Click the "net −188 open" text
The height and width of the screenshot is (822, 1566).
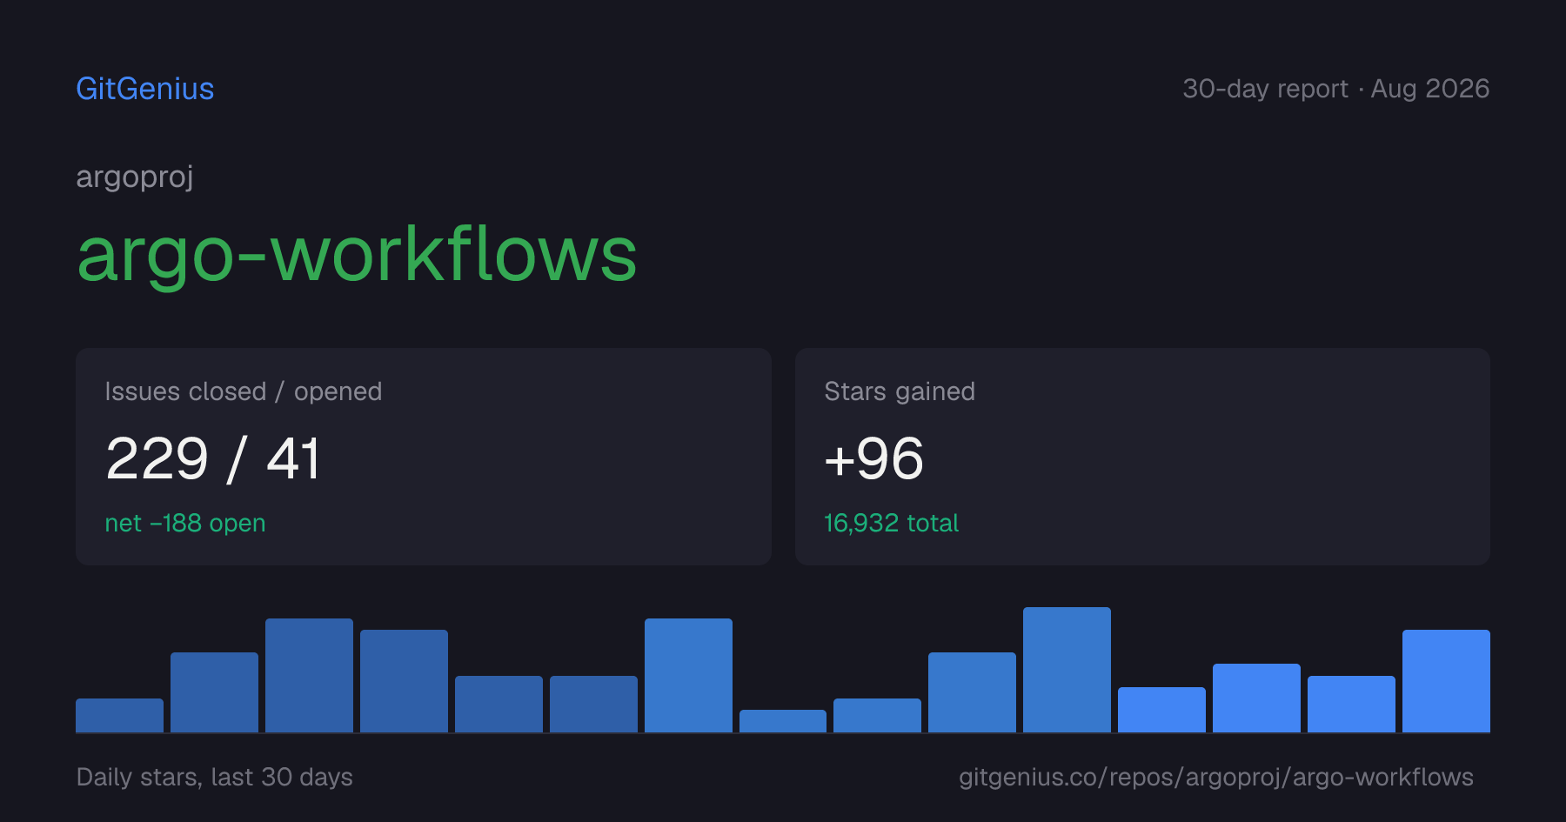coord(185,523)
